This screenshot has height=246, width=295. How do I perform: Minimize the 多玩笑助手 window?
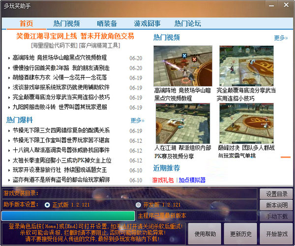pos(271,5)
